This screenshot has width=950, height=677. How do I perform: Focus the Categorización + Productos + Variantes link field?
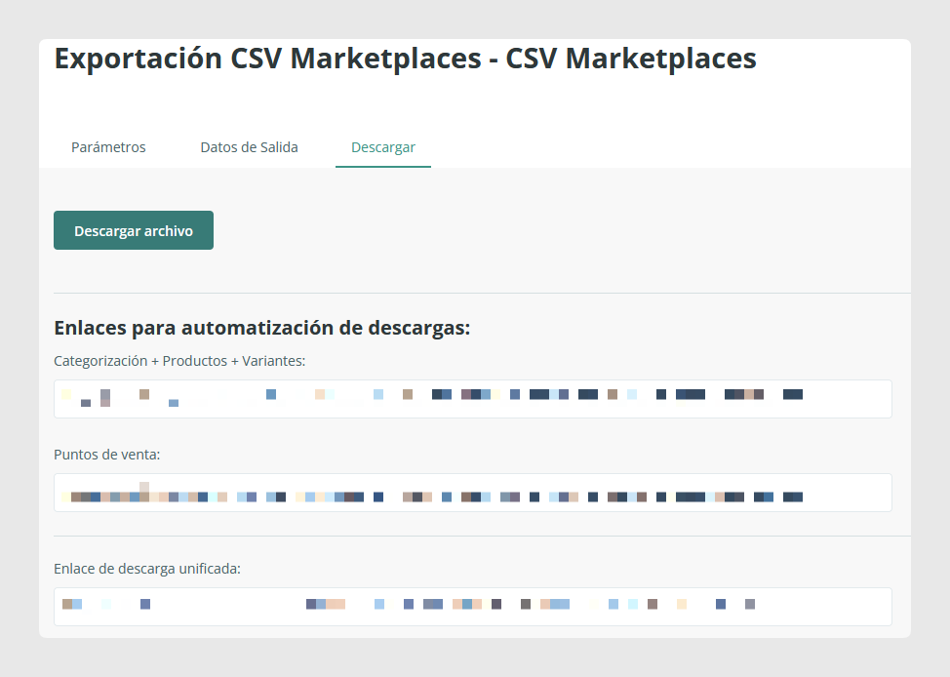point(473,399)
